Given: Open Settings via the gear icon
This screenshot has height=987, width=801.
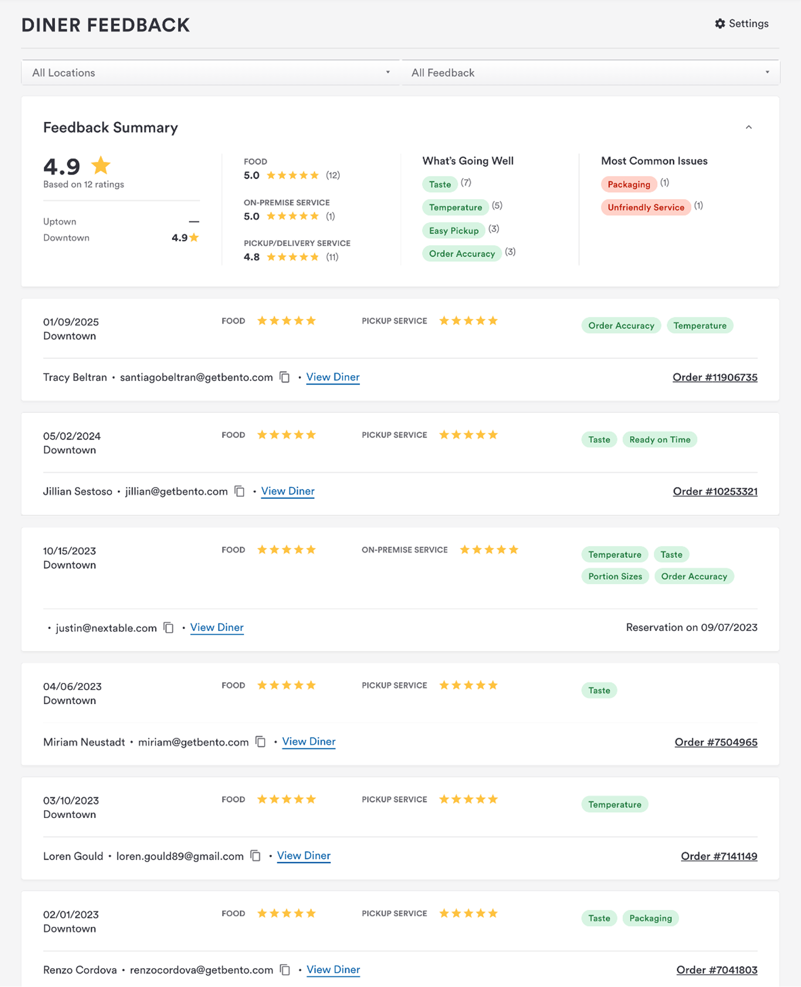Looking at the screenshot, I should click(x=720, y=23).
